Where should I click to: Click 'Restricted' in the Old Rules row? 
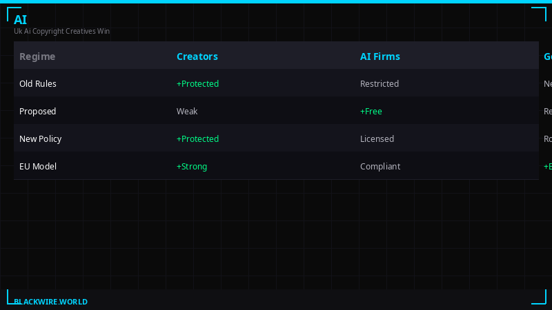[379, 83]
